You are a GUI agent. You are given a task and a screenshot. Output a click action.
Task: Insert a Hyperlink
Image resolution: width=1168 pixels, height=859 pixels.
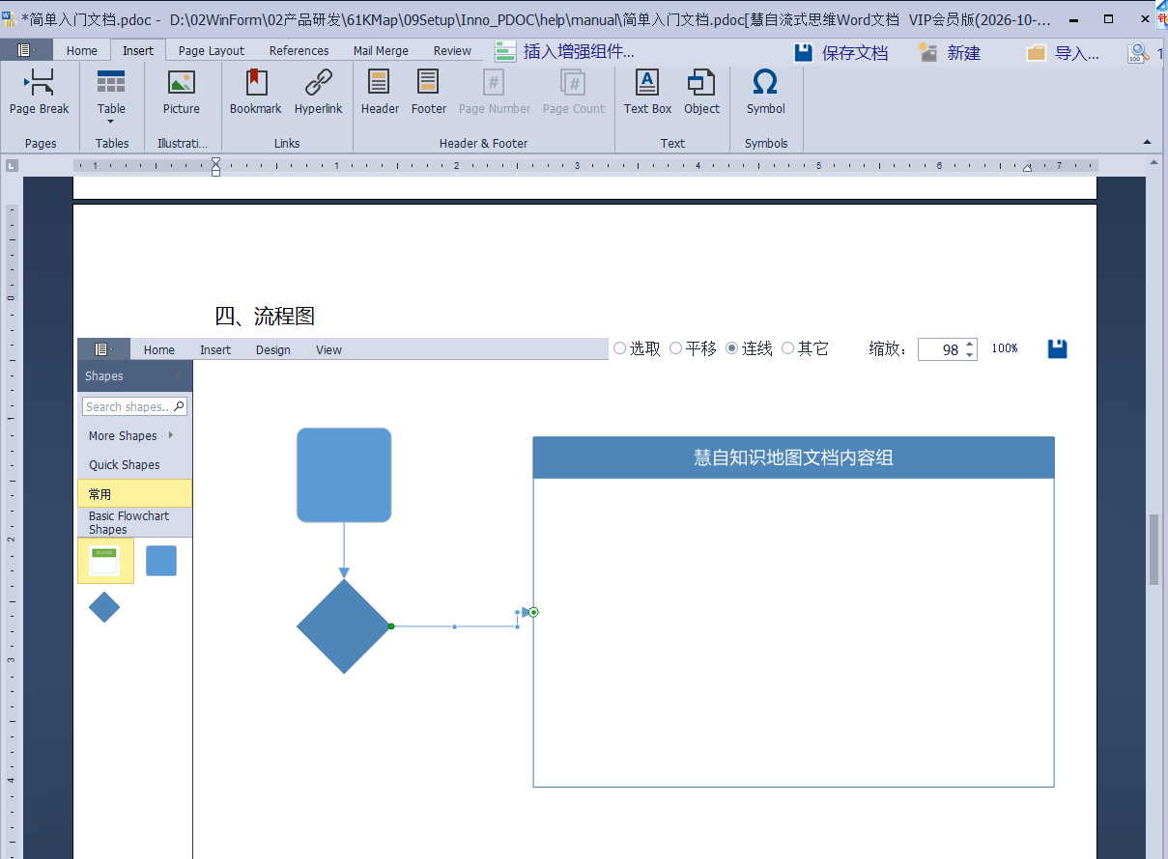coord(318,93)
